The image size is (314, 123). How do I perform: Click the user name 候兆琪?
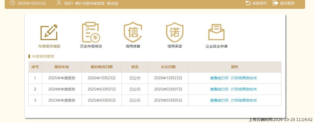(113, 3)
